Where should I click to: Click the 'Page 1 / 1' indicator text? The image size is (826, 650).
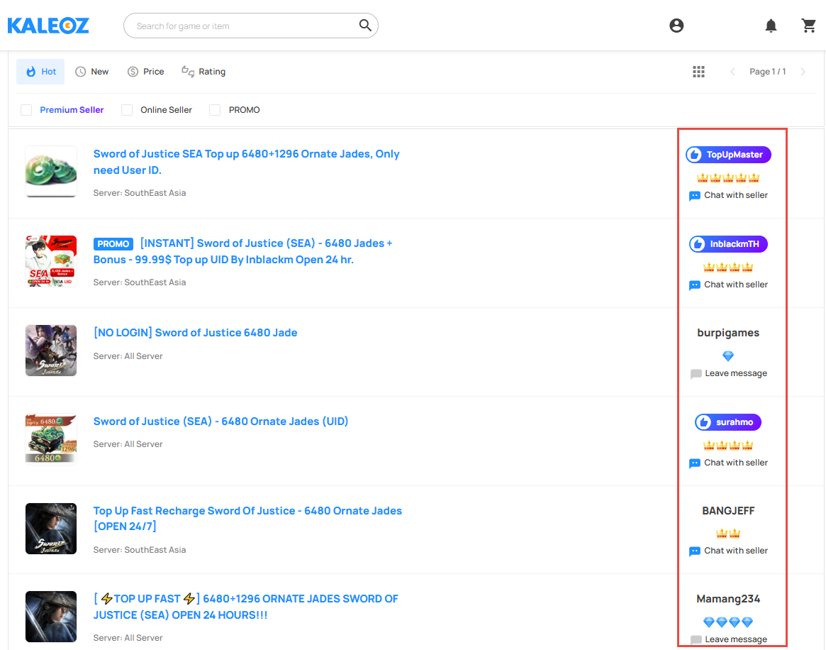[x=768, y=72]
